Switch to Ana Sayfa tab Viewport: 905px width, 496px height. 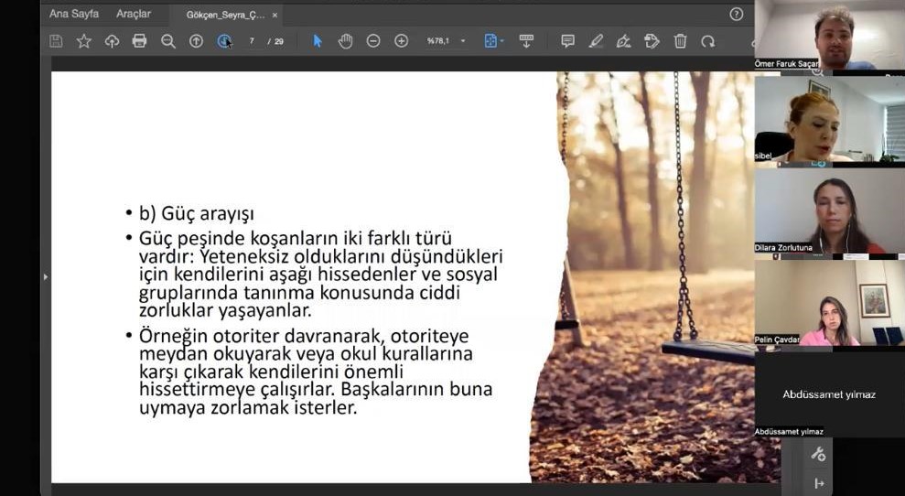pyautogui.click(x=74, y=14)
